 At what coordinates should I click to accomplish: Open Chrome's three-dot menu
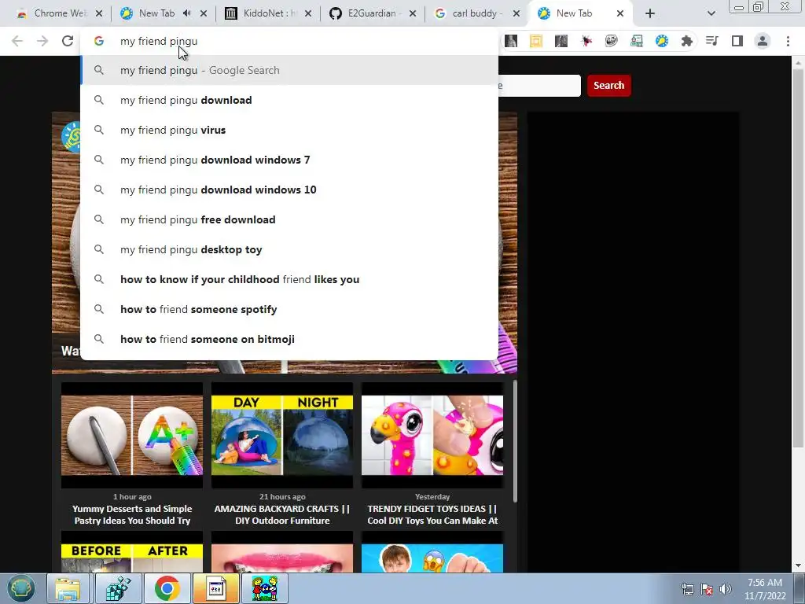pos(788,41)
